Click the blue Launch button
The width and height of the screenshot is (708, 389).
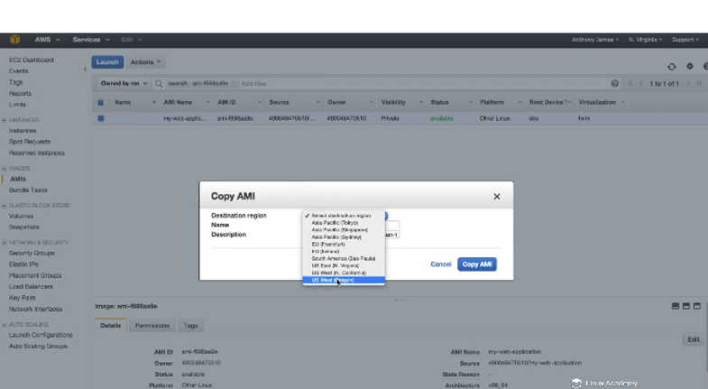click(x=107, y=62)
